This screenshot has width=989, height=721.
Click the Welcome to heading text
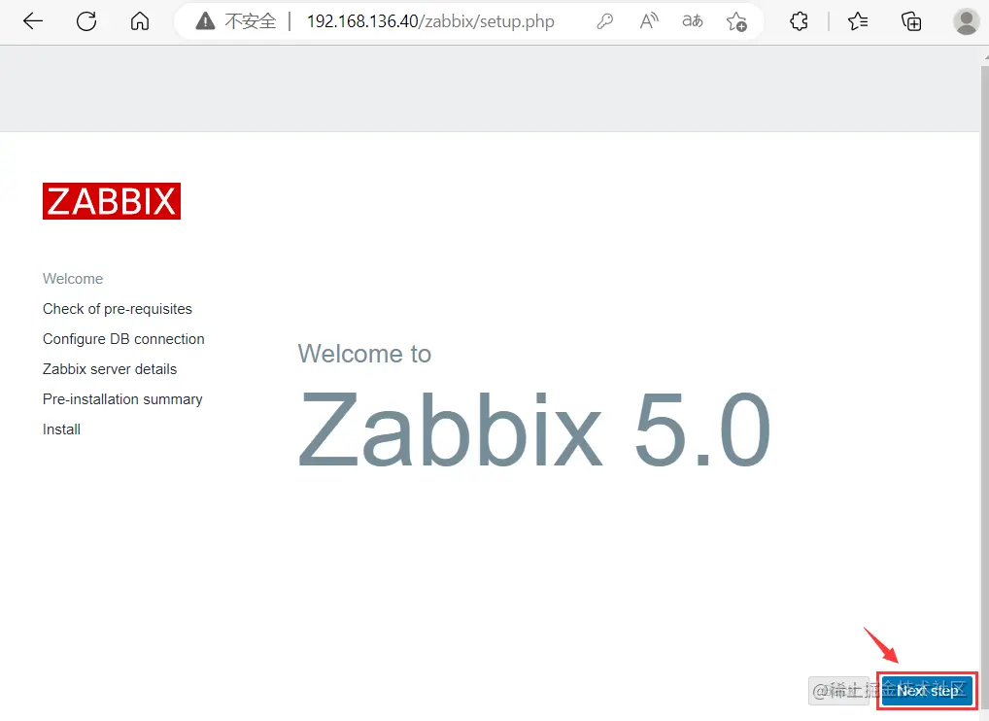click(364, 354)
